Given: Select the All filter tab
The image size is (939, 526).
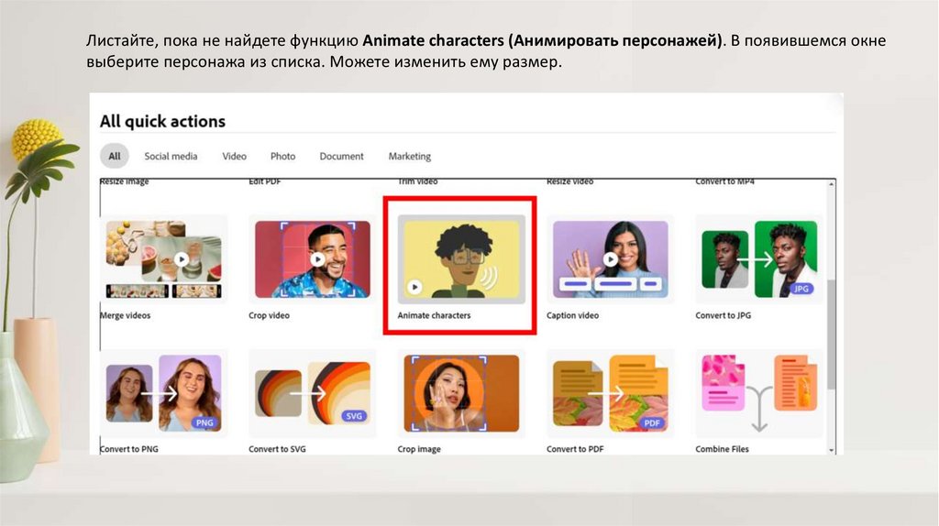Looking at the screenshot, I should pyautogui.click(x=114, y=156).
